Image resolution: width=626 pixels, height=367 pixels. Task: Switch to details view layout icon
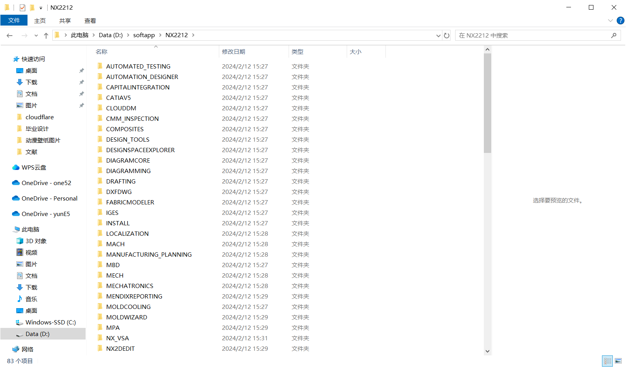pyautogui.click(x=607, y=361)
